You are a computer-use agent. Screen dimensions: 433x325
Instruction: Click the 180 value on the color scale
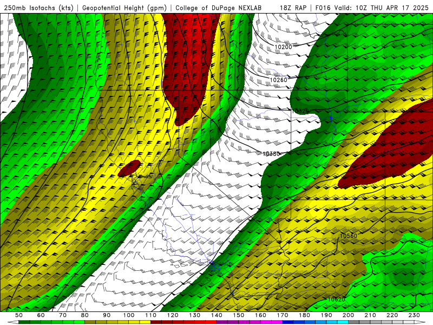point(304,315)
